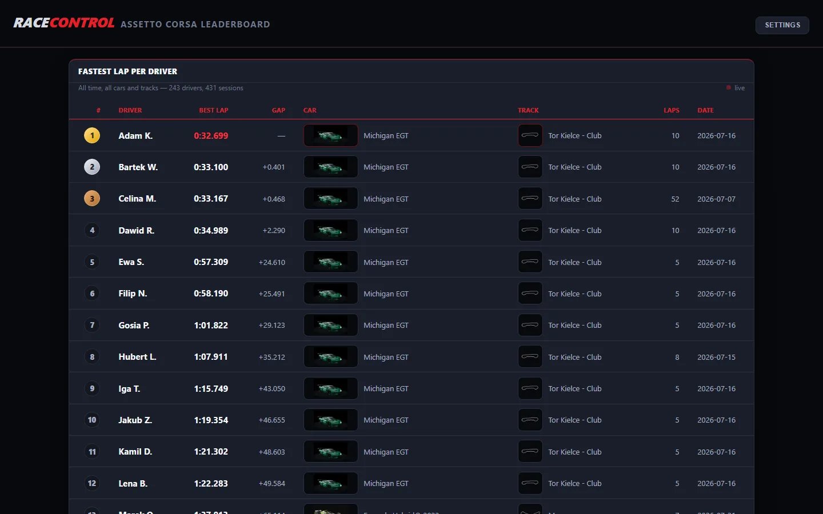Select driver name Iga T.
The height and width of the screenshot is (514, 823).
pyautogui.click(x=129, y=389)
